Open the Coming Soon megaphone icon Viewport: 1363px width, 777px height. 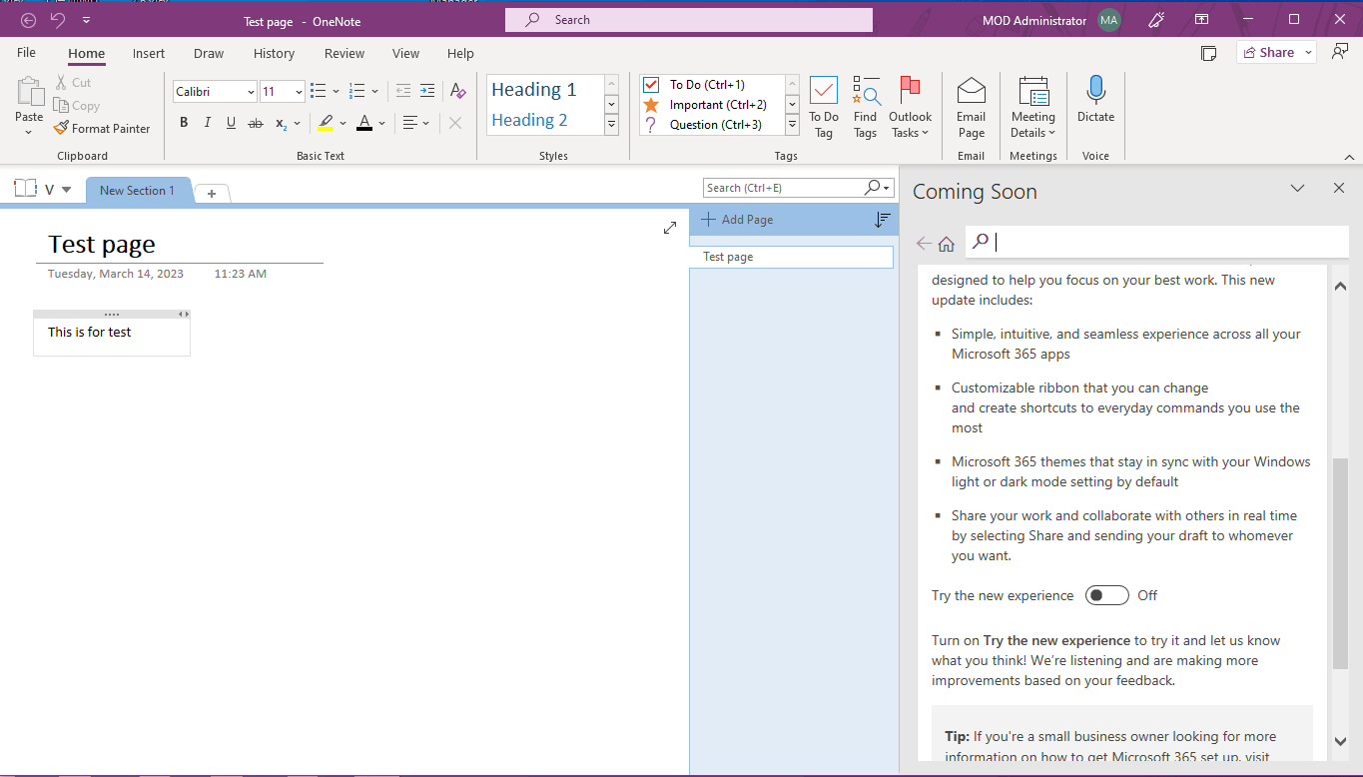pos(1156,20)
